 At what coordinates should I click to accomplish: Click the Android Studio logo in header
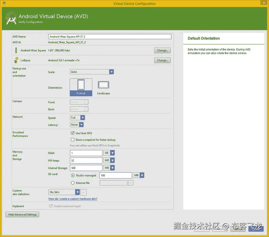pyautogui.click(x=11, y=18)
